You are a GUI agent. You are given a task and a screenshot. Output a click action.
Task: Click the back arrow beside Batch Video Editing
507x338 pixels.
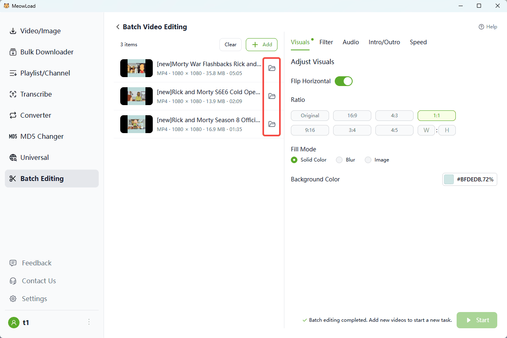[x=118, y=27]
